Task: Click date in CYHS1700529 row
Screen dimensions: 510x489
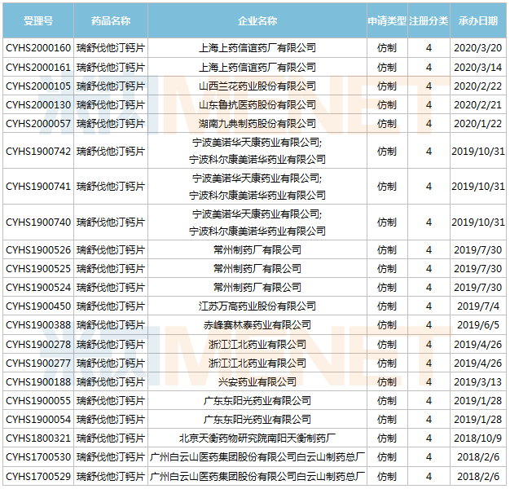Action: (x=478, y=476)
